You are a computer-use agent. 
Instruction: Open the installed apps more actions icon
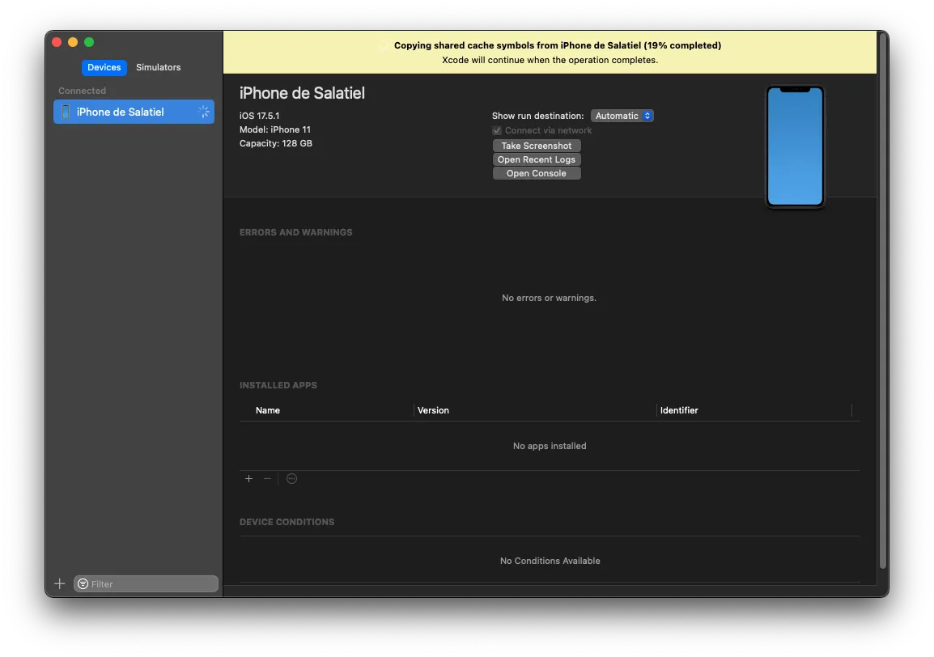292,478
